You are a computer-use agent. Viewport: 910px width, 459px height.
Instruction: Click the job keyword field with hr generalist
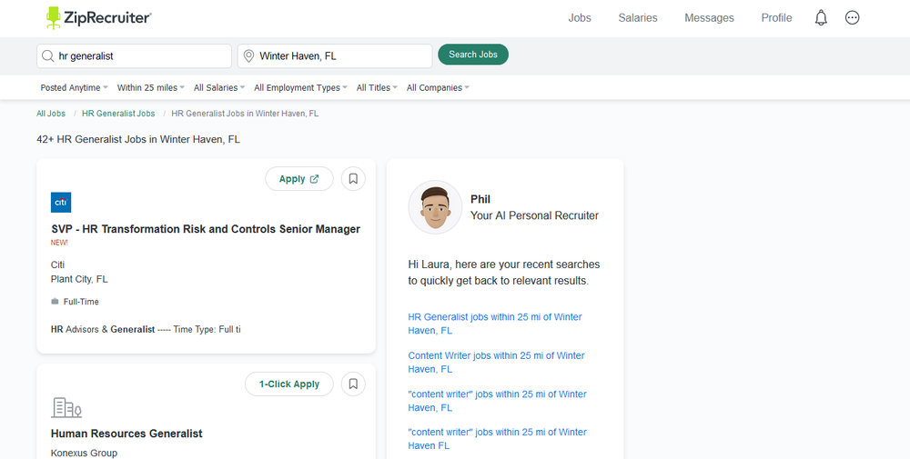pos(134,56)
